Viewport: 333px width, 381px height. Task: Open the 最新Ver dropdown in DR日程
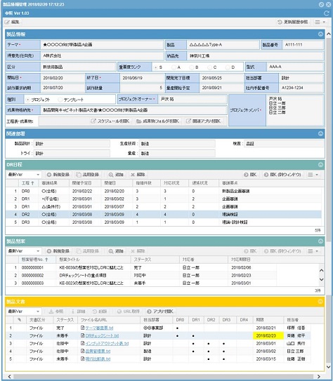coord(24,175)
